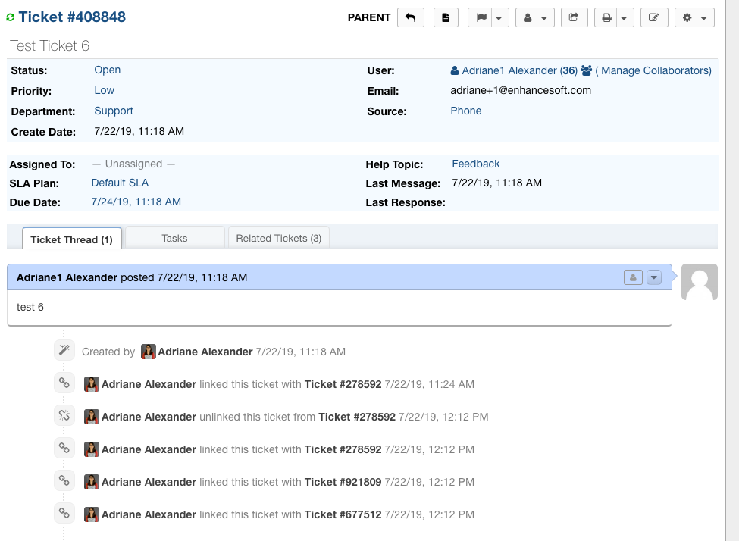Open the Related Tickets (3) tab
Image resolution: width=739 pixels, height=541 pixels.
point(278,238)
